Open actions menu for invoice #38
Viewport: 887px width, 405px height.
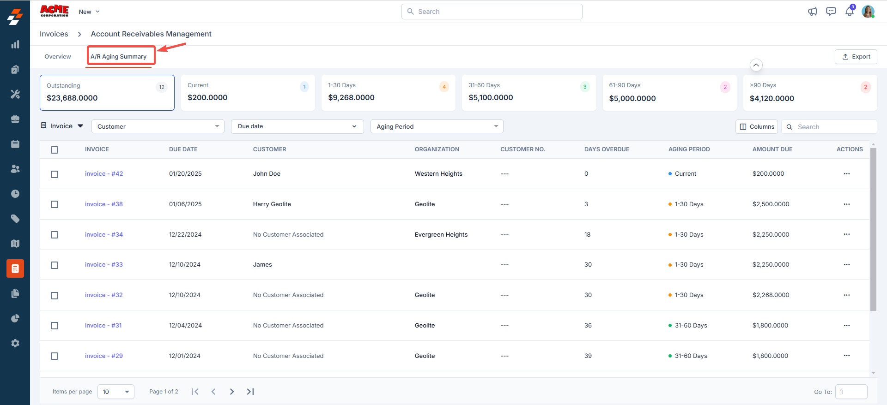click(847, 204)
